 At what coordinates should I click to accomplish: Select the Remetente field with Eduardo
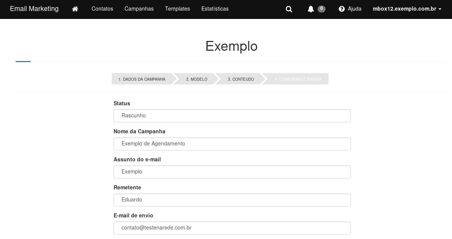232,200
